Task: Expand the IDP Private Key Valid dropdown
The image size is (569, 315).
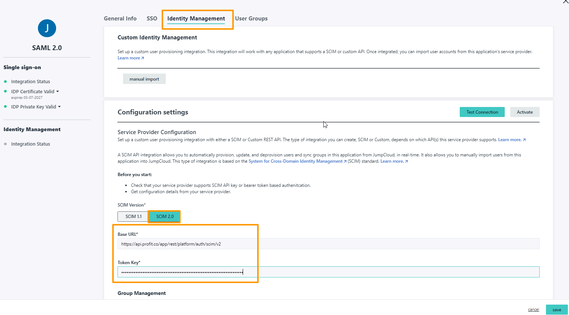Action: [36, 107]
